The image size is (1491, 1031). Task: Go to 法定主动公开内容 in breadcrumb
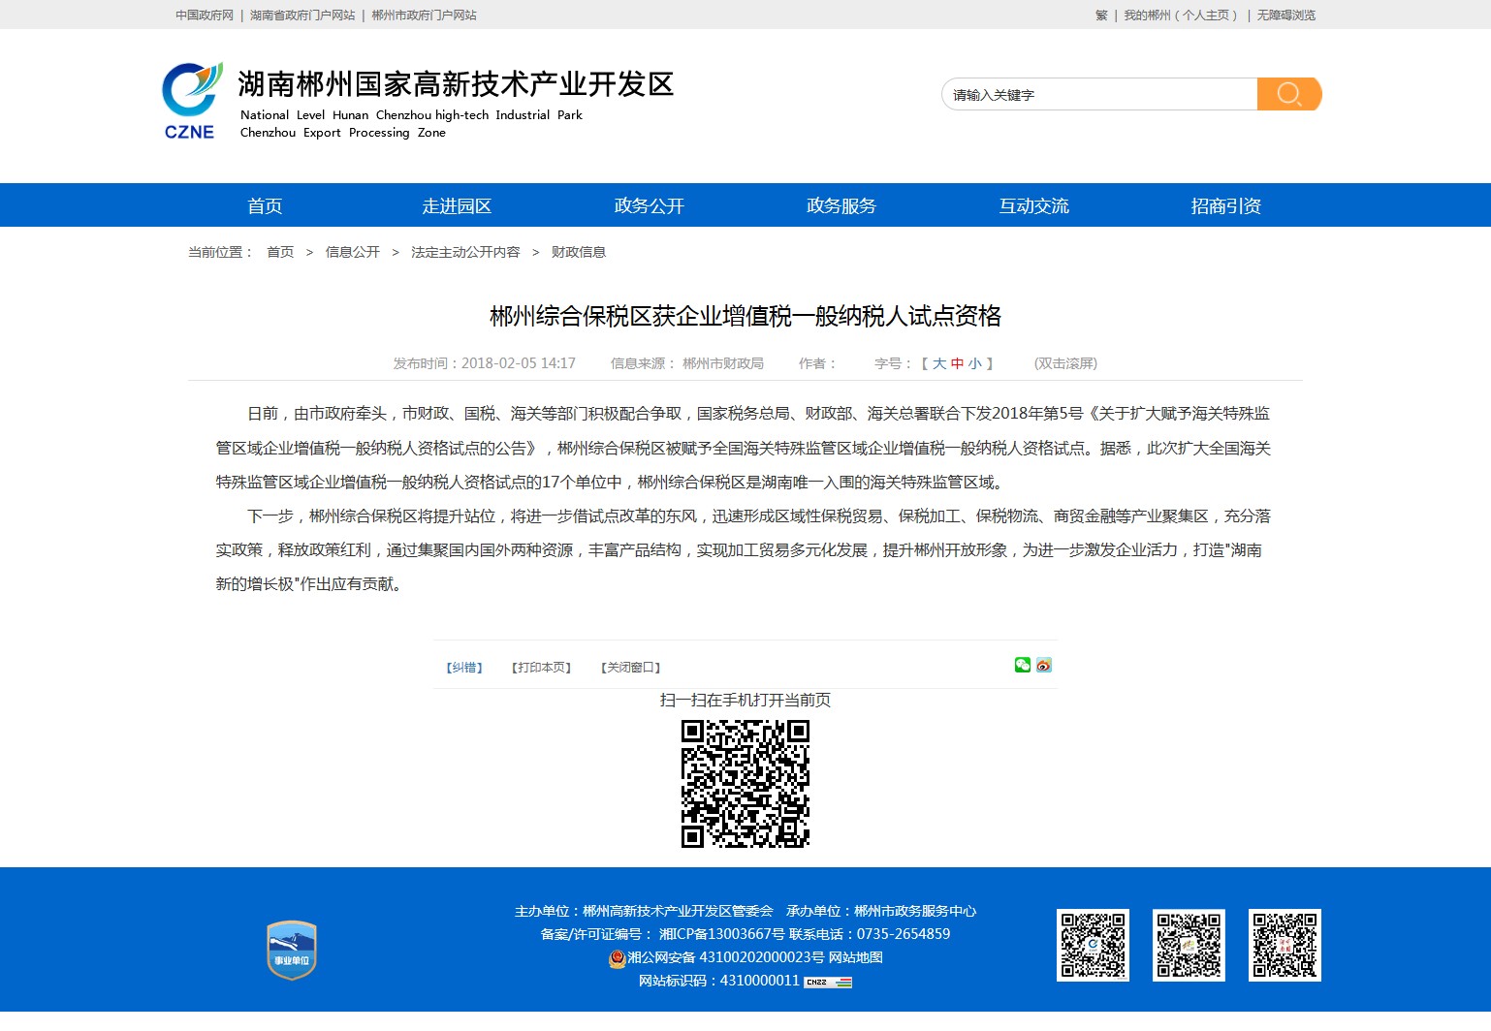click(x=465, y=252)
